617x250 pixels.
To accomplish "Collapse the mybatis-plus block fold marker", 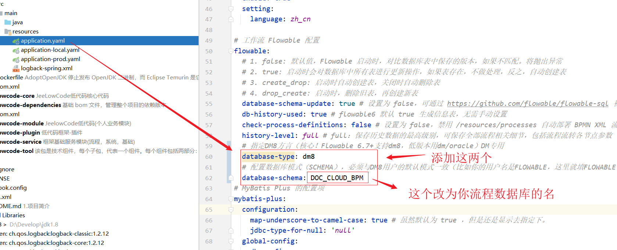I will tap(231, 199).
